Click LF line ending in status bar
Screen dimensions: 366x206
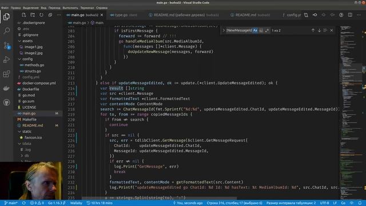point(335,203)
